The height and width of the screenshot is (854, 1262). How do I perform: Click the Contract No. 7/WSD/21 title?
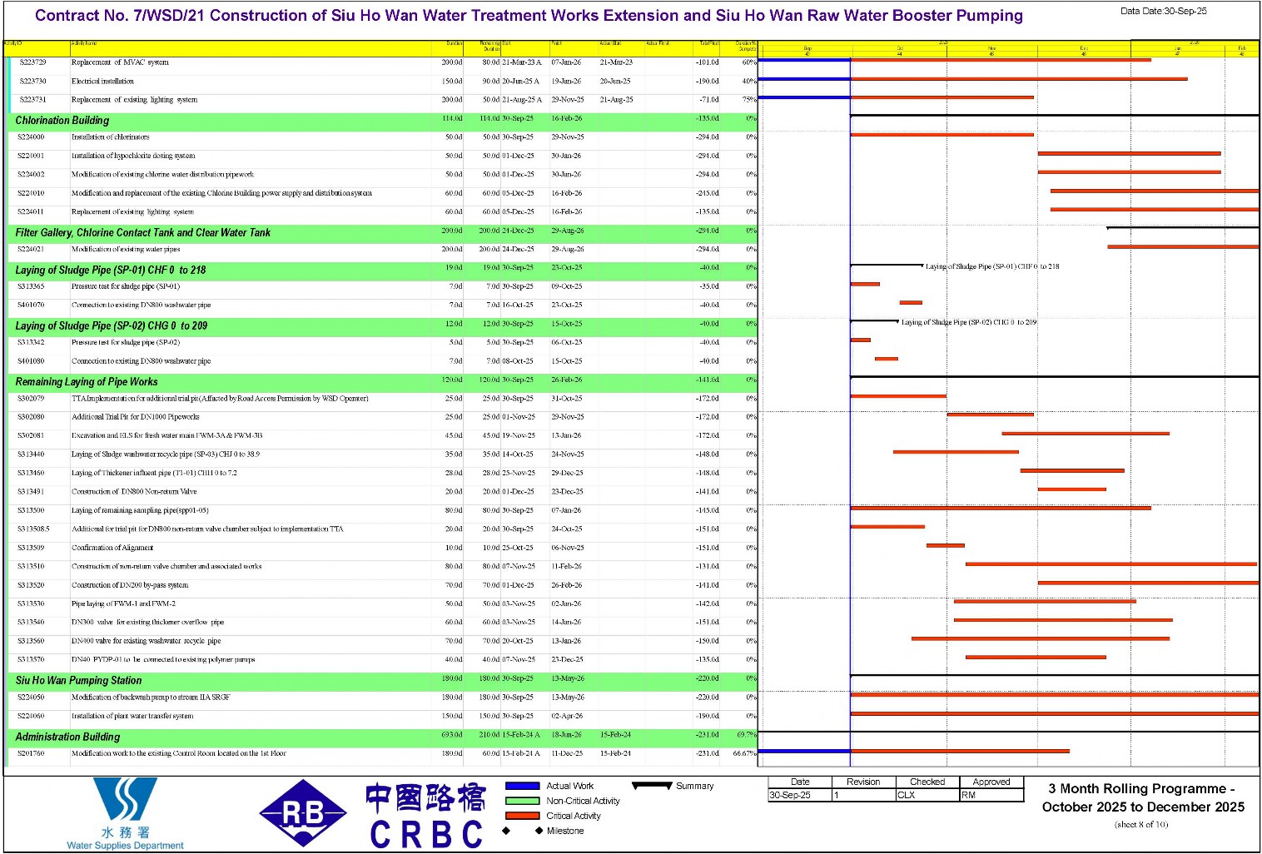[x=529, y=15]
